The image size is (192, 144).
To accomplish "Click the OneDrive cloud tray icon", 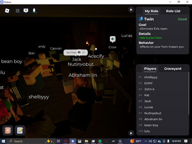I will tap(159, 141).
